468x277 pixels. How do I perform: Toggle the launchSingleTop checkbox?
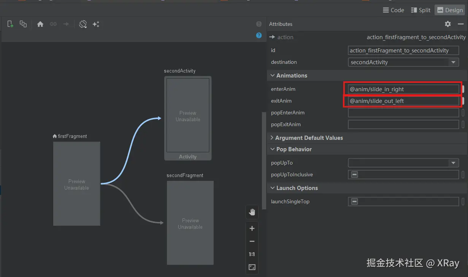coord(354,202)
